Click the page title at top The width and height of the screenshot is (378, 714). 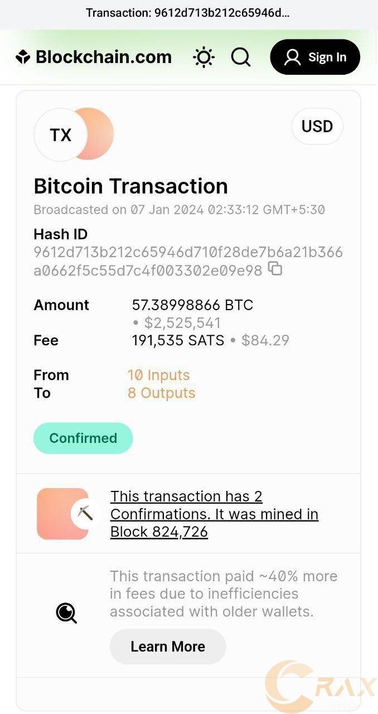(188, 13)
